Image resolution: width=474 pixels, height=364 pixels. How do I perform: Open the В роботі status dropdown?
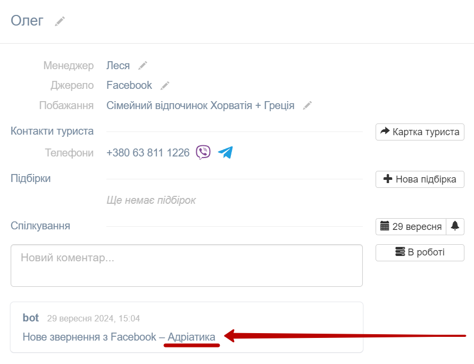(x=420, y=252)
